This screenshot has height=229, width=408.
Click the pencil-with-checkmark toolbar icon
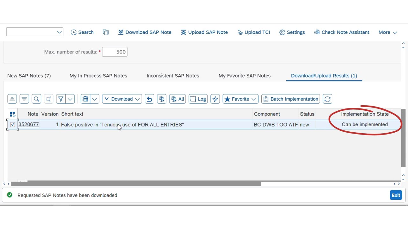click(x=215, y=99)
